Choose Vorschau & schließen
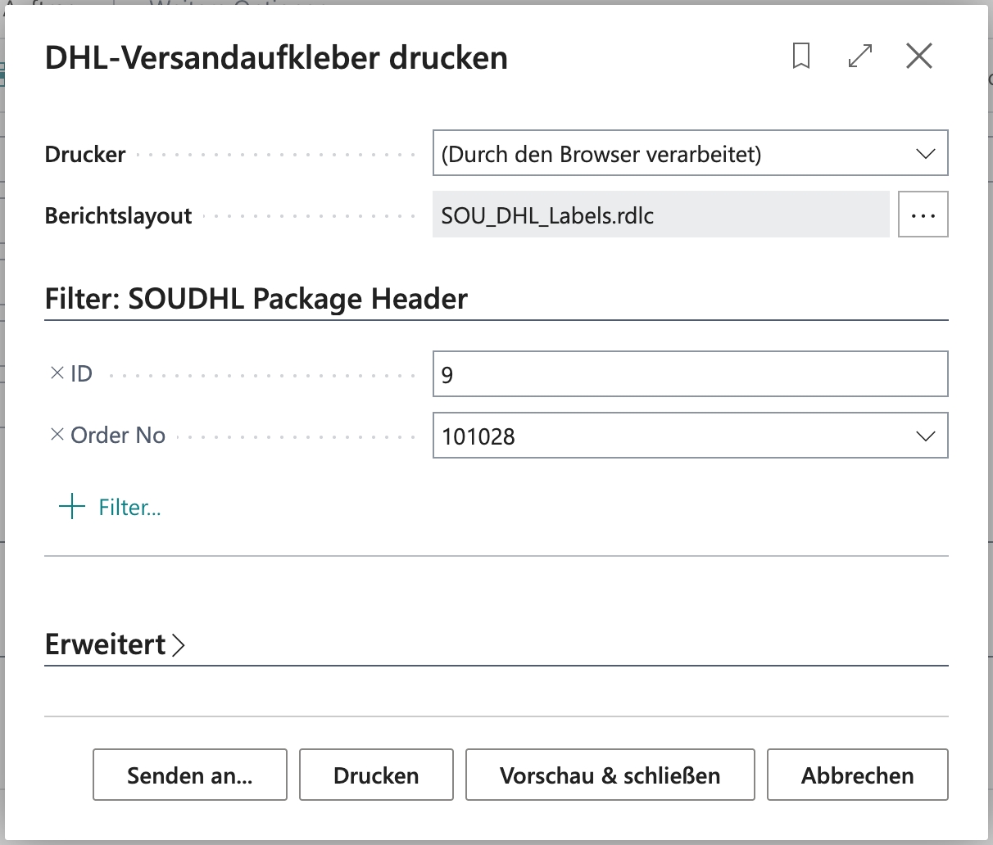 pos(610,775)
